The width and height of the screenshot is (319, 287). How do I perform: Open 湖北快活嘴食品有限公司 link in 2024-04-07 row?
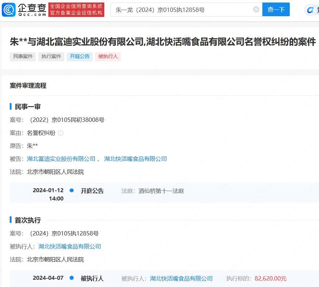(181, 278)
